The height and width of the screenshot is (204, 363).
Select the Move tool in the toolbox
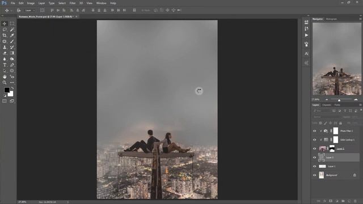point(5,24)
